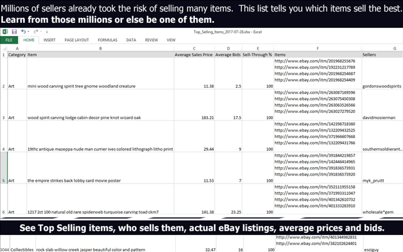This screenshot has height=252, width=403.
Task: Select the rock slab willow creek jasper cell
Action: point(106,243)
